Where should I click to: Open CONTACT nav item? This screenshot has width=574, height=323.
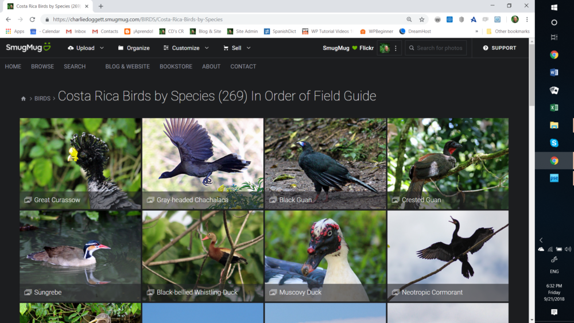point(243,67)
